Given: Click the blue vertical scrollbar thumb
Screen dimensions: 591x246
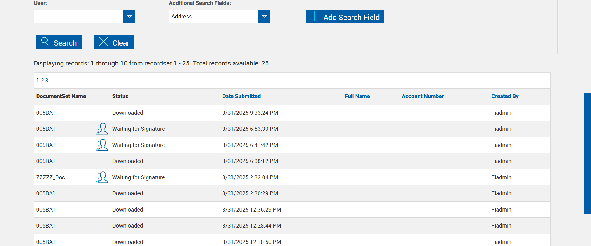Looking at the screenshot, I should [x=587, y=154].
